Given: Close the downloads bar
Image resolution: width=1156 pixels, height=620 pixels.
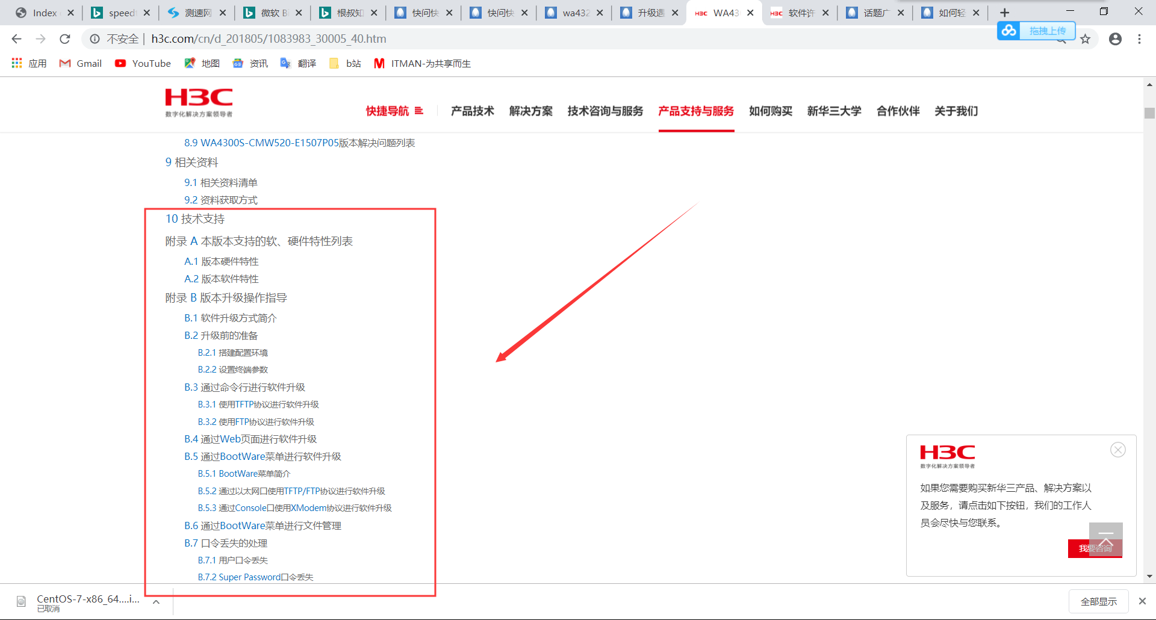Looking at the screenshot, I should pos(1142,601).
